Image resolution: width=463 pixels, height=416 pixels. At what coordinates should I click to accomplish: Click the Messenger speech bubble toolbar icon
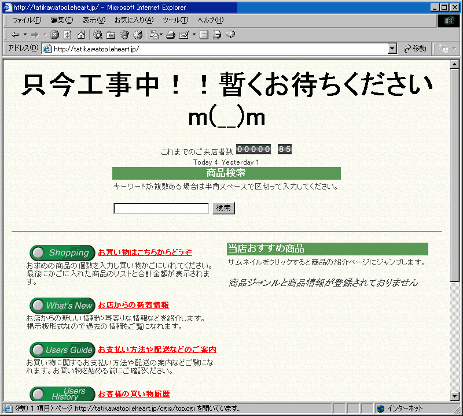(230, 35)
